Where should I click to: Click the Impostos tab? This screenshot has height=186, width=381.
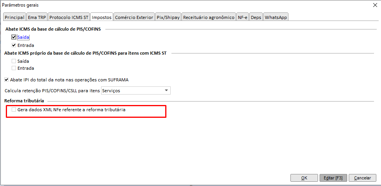101,17
